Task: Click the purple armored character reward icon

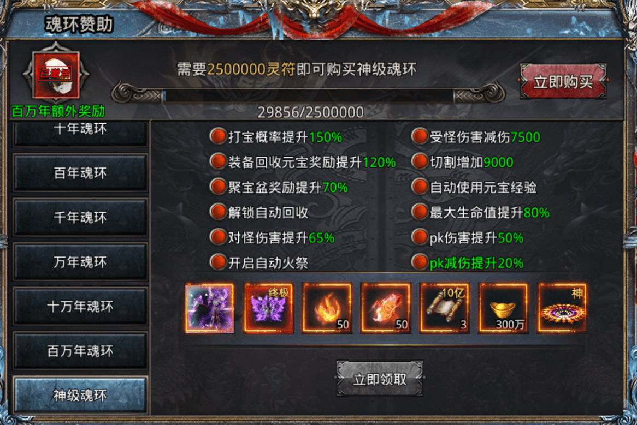Action: tap(210, 308)
